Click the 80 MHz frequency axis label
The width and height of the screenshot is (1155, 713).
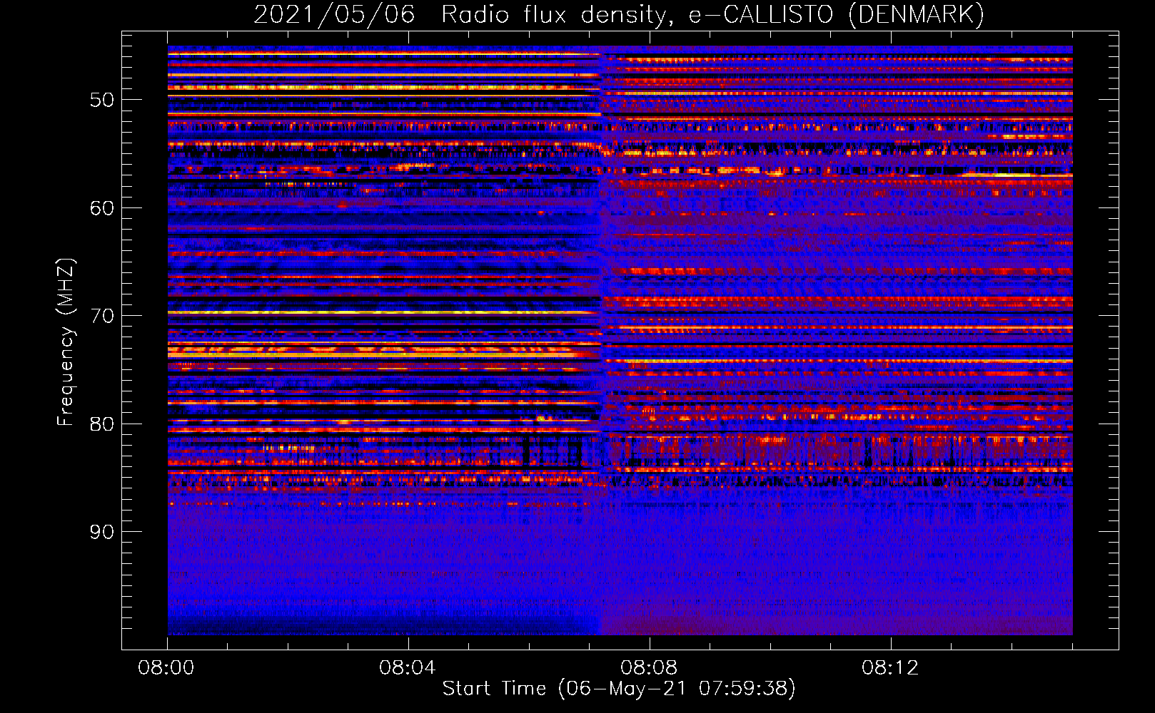102,424
